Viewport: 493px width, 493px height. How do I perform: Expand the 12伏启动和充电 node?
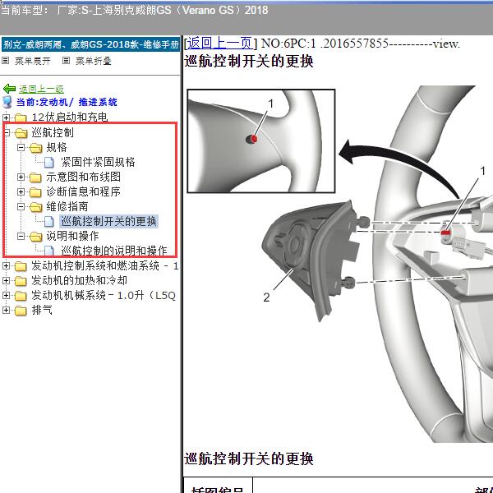click(x=6, y=117)
